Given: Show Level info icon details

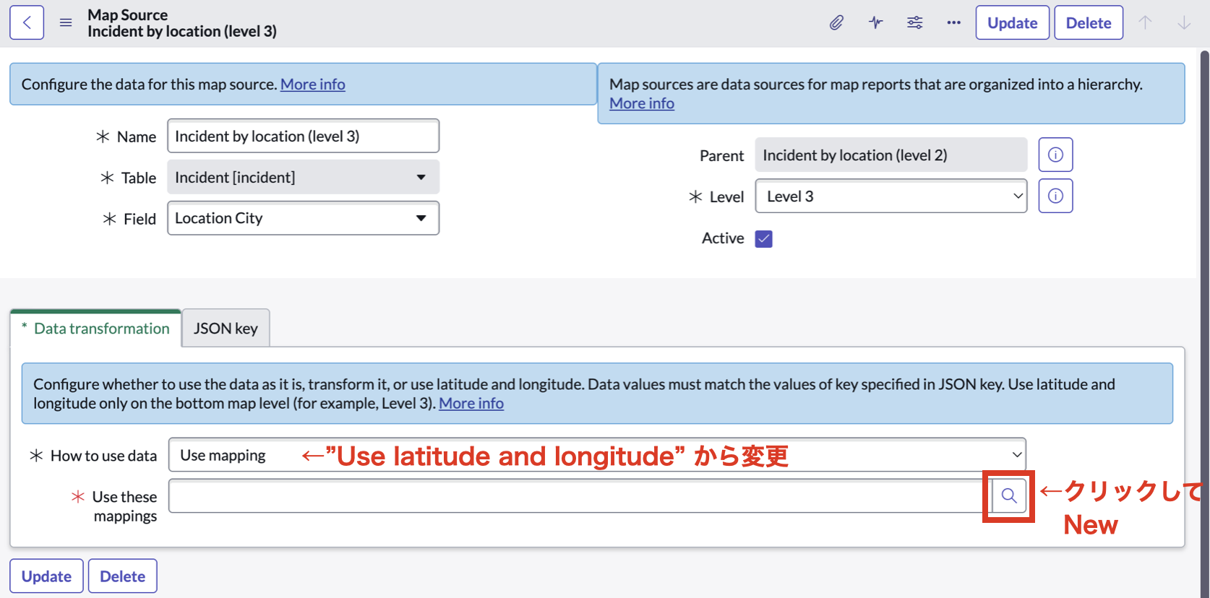Looking at the screenshot, I should click(x=1055, y=196).
